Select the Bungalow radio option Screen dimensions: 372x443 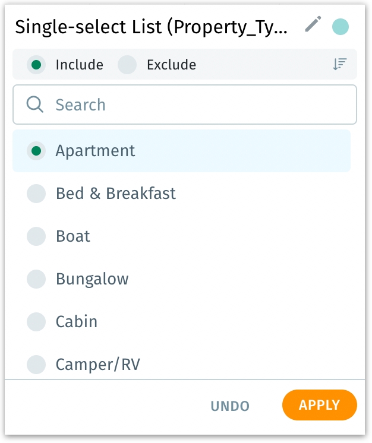point(36,279)
